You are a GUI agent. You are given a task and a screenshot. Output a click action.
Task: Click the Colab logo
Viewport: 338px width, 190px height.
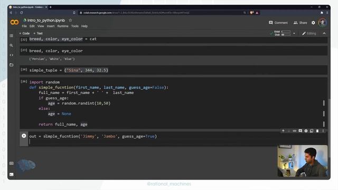[x=14, y=22]
